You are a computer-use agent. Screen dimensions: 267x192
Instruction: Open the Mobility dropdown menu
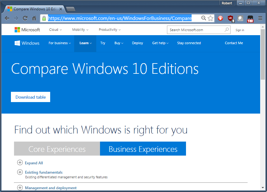[x=80, y=30]
